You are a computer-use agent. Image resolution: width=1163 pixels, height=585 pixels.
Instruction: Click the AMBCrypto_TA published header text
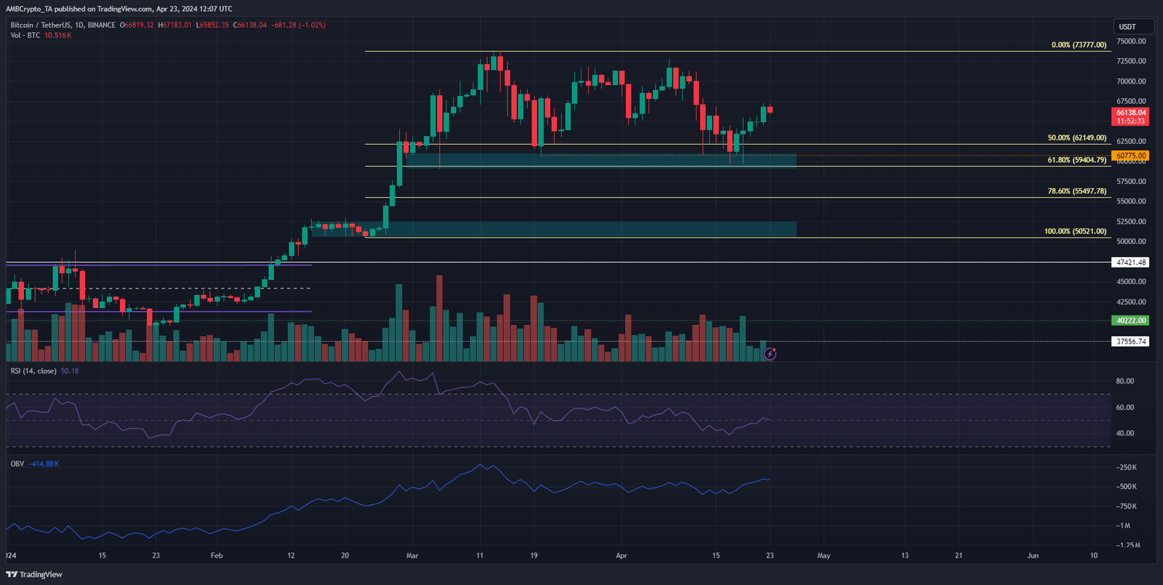(x=119, y=9)
